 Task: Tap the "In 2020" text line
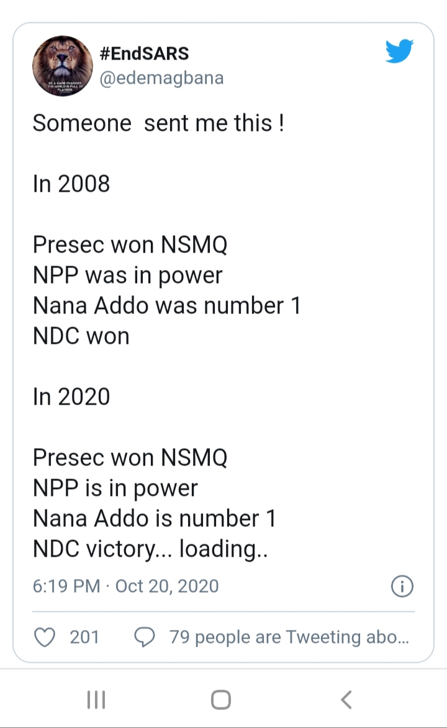[71, 397]
